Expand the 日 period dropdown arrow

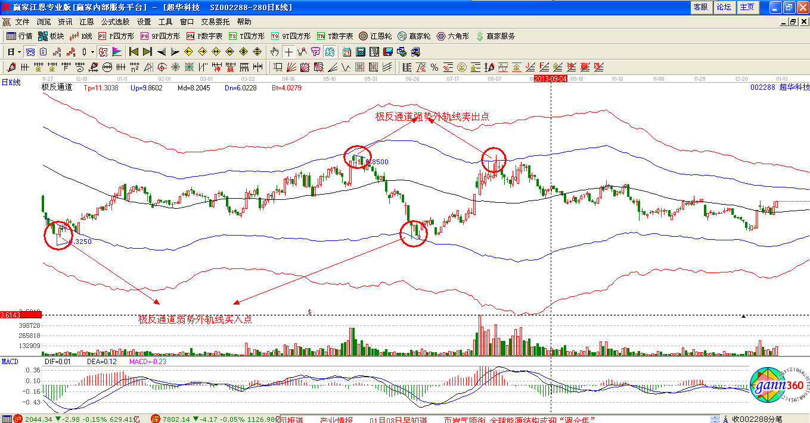pyautogui.click(x=19, y=52)
